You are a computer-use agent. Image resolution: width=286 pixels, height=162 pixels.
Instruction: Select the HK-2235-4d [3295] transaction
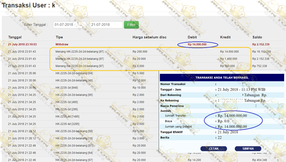[x=67, y=124]
